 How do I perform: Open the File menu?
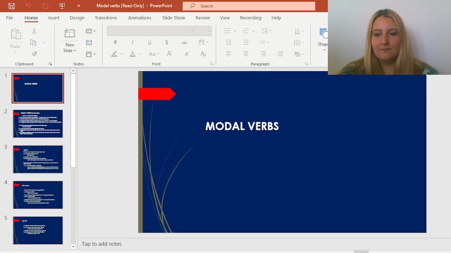pyautogui.click(x=9, y=18)
